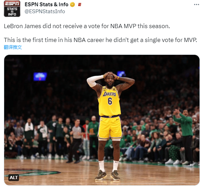Screen dimensions: 203x186
Task: Click the first sentence about NBA MVP vote
Action: pos(87,26)
